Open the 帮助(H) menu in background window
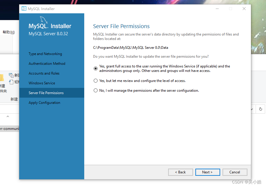Image resolution: width=266 pixels, height=187 pixels. click(x=9, y=32)
